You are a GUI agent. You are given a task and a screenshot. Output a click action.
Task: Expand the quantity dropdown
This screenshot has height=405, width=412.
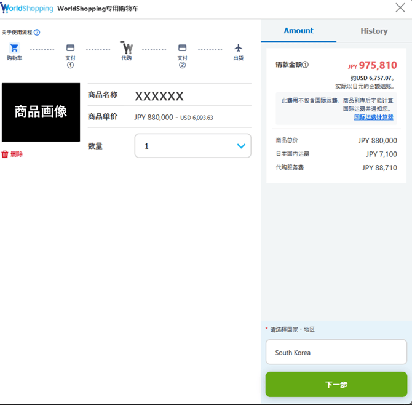click(x=240, y=146)
